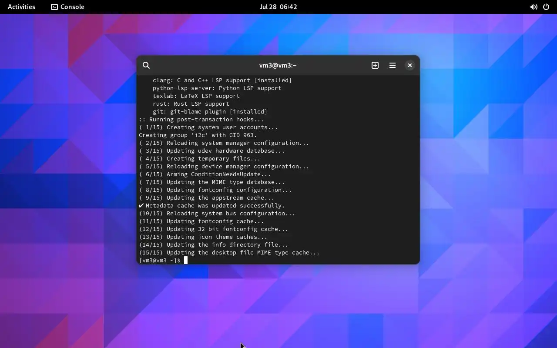Click the vm3@vm3:~ window title

pos(278,65)
